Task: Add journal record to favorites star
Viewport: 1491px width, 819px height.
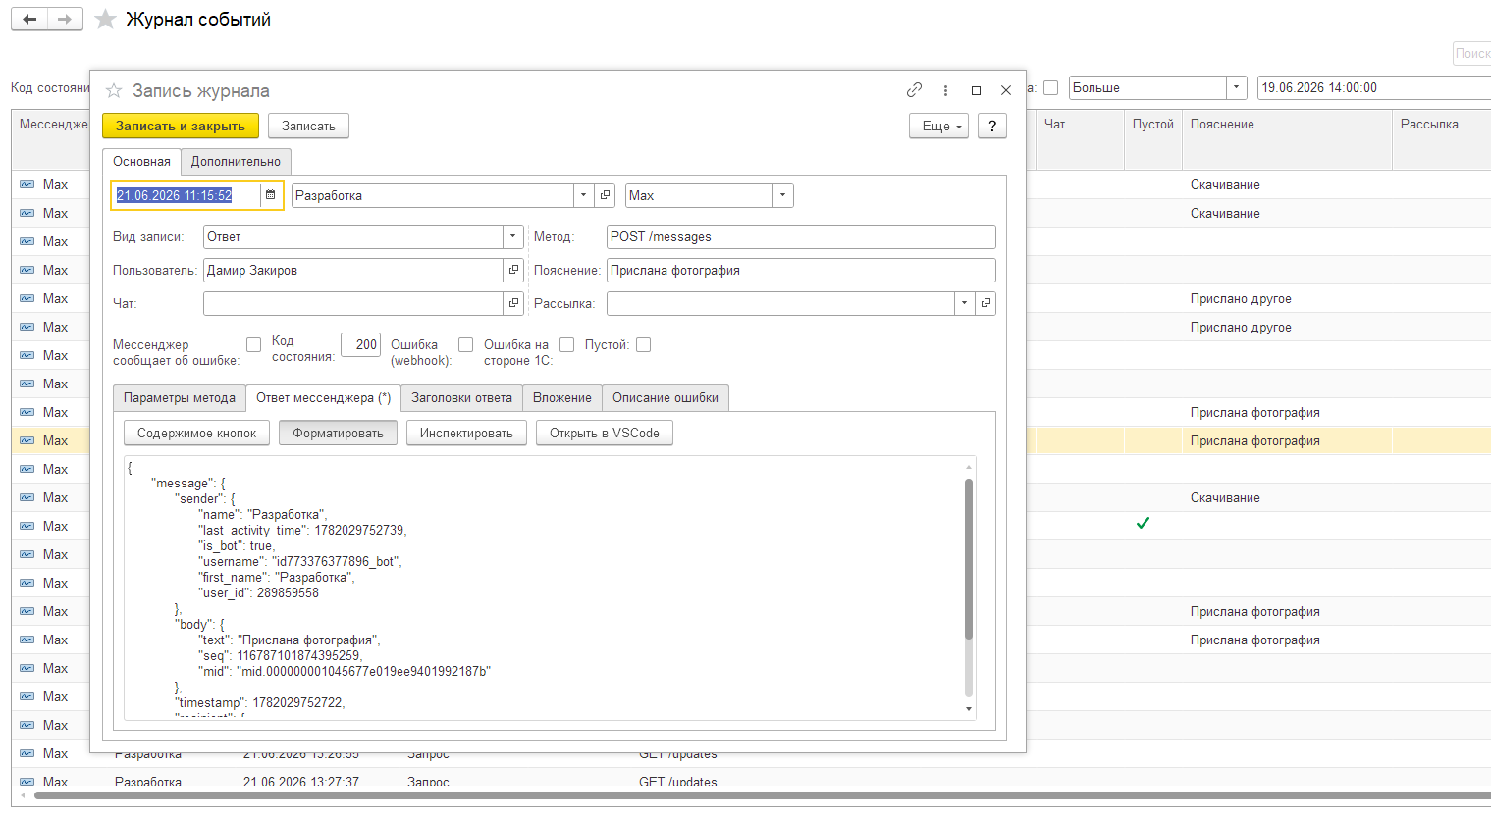Action: click(114, 90)
